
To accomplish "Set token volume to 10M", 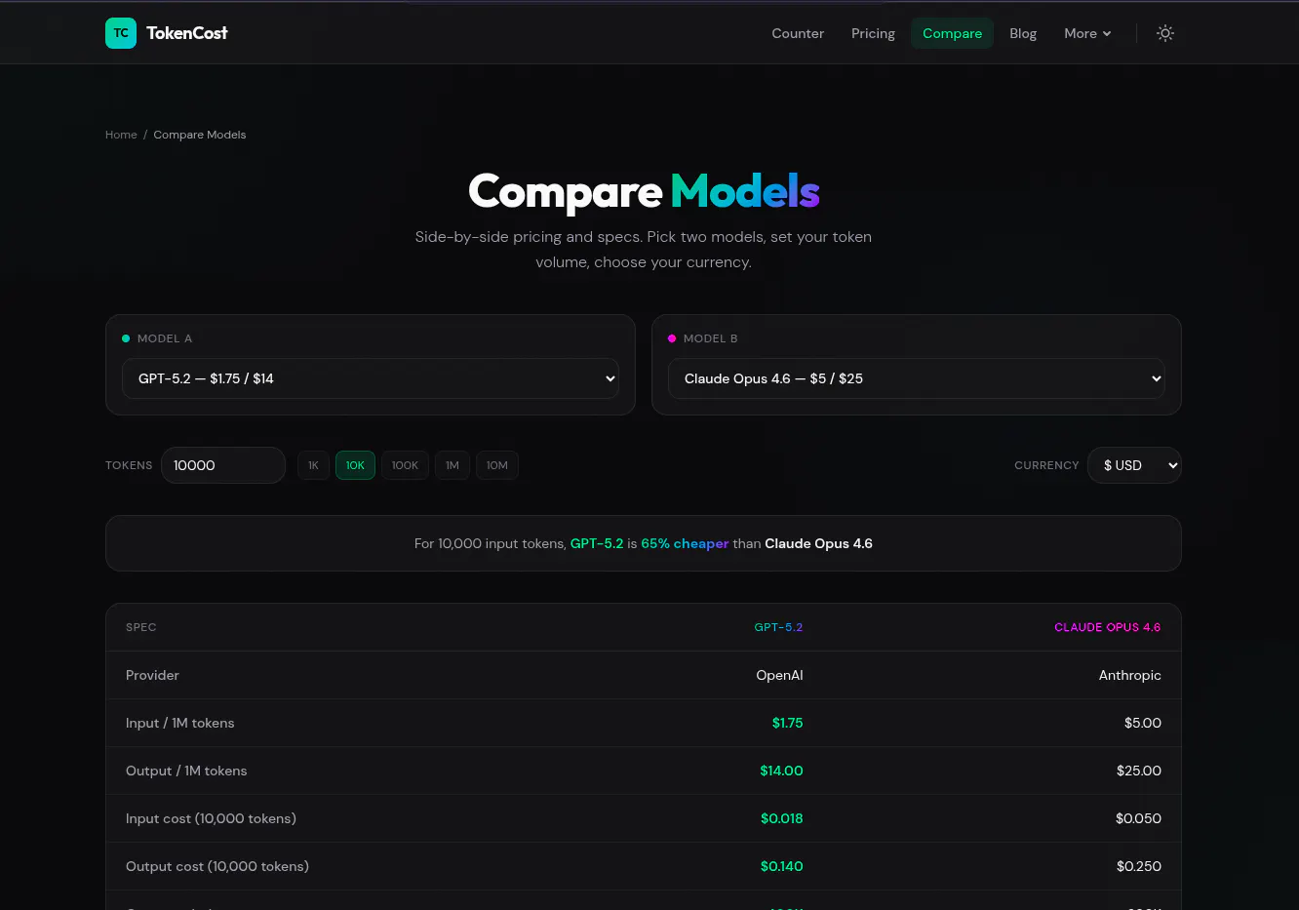I will 497,465.
